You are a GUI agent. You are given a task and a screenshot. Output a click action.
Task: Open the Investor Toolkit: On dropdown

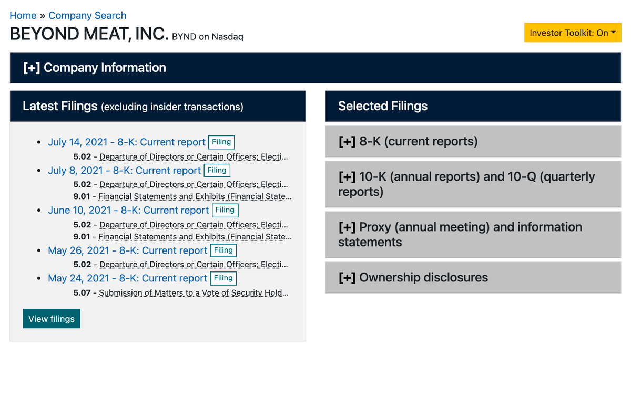(x=573, y=33)
